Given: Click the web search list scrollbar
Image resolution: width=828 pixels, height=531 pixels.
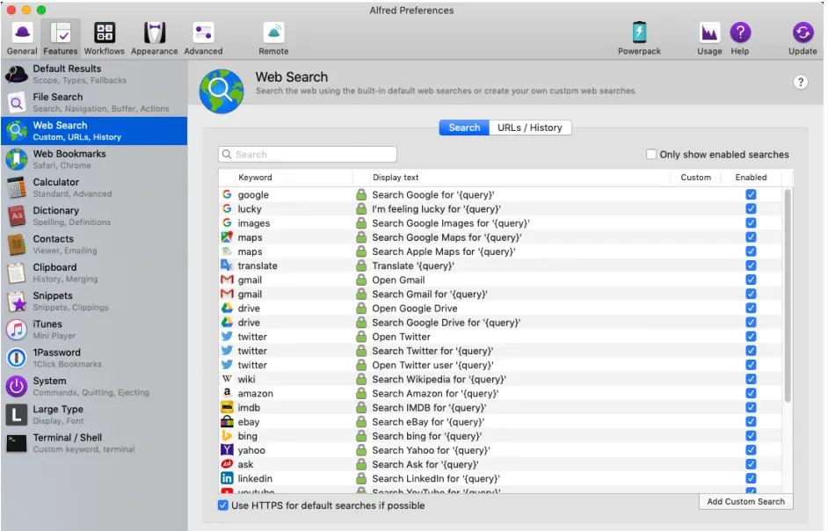Looking at the screenshot, I should [x=788, y=296].
